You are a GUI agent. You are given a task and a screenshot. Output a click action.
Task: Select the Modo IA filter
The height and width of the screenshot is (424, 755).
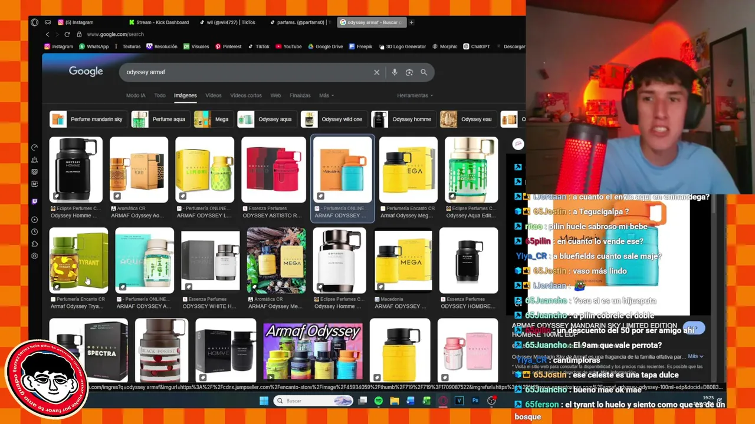point(136,95)
